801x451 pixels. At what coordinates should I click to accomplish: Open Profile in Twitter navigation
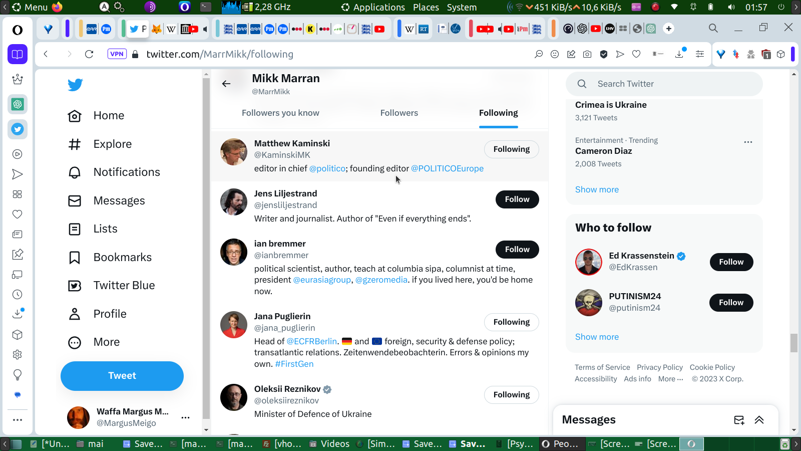pos(97,314)
